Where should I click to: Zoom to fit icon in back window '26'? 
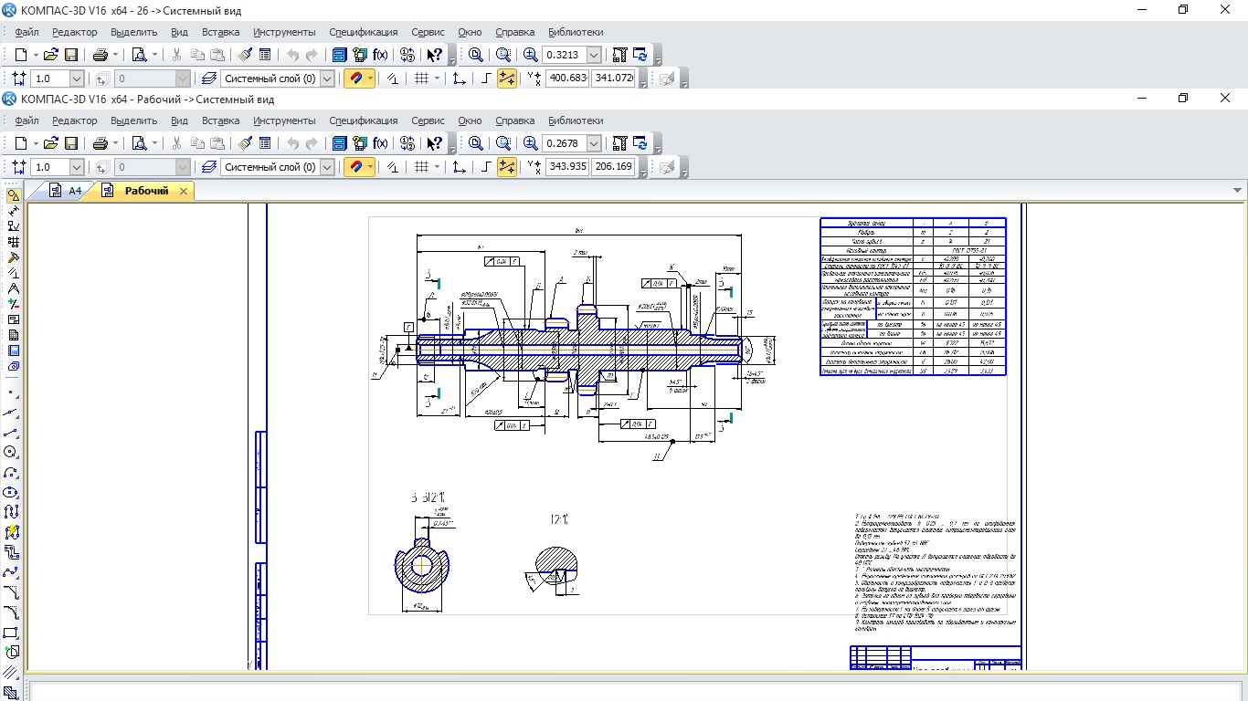475,55
